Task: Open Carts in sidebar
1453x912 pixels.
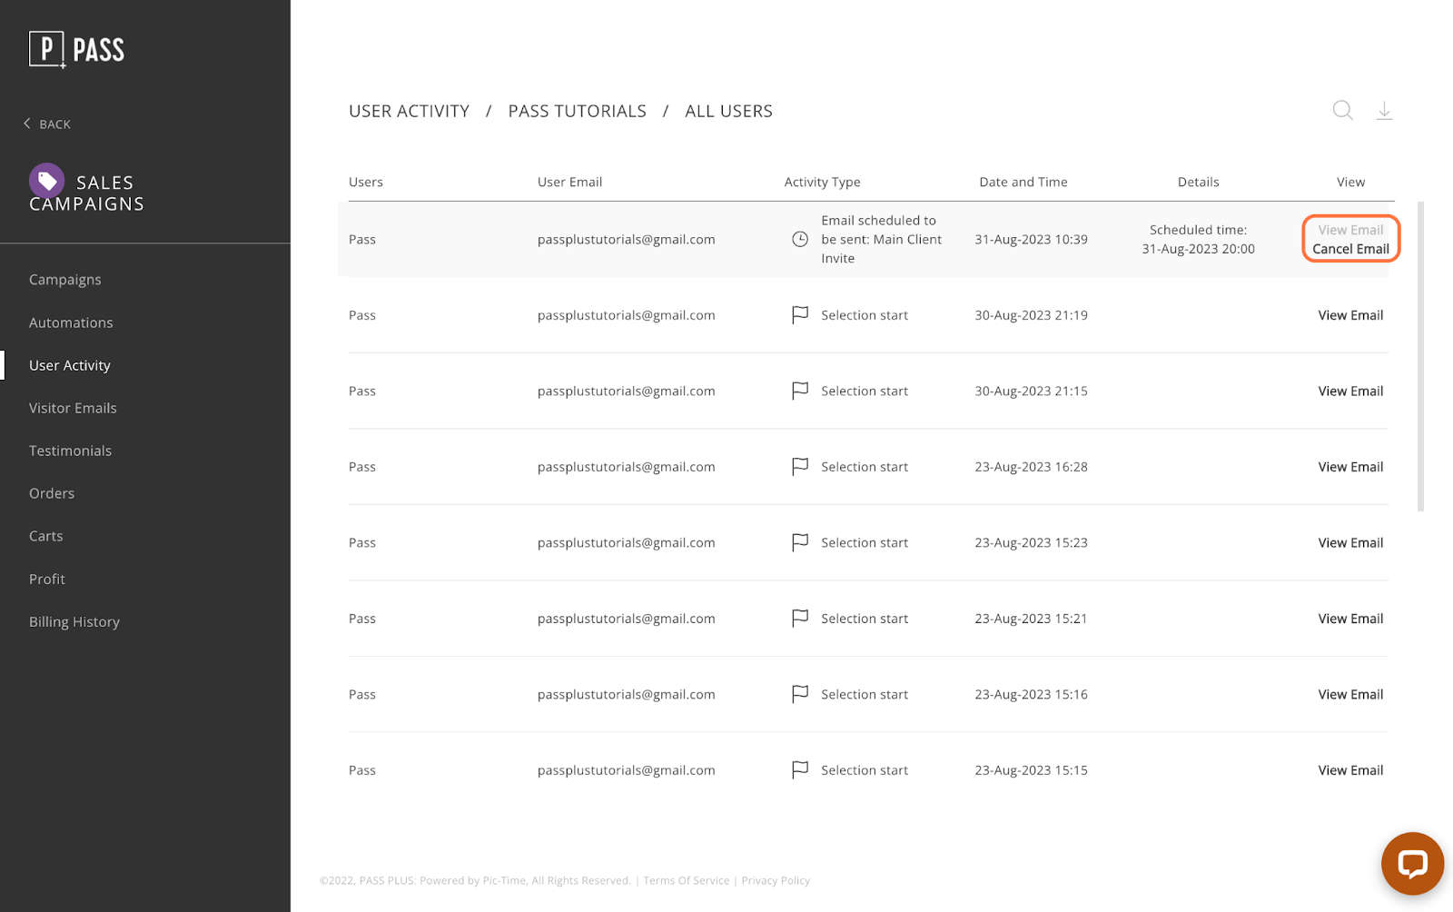Action: point(46,536)
